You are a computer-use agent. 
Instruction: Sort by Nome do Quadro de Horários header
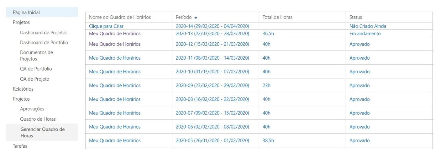[120, 17]
